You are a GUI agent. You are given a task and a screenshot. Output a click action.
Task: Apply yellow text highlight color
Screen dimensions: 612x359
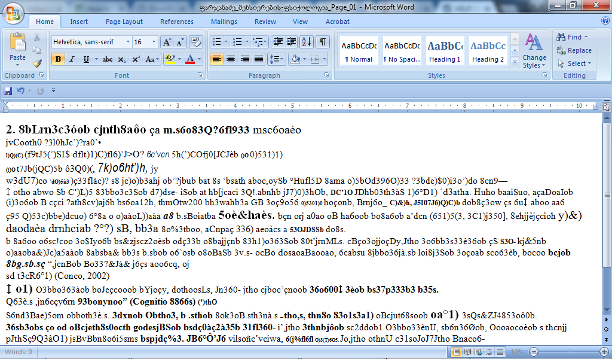(170, 59)
